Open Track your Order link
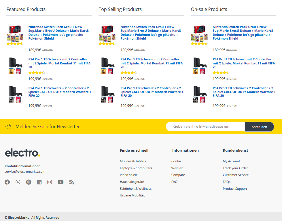Viewport: 282px width, 221px height. pos(235,168)
